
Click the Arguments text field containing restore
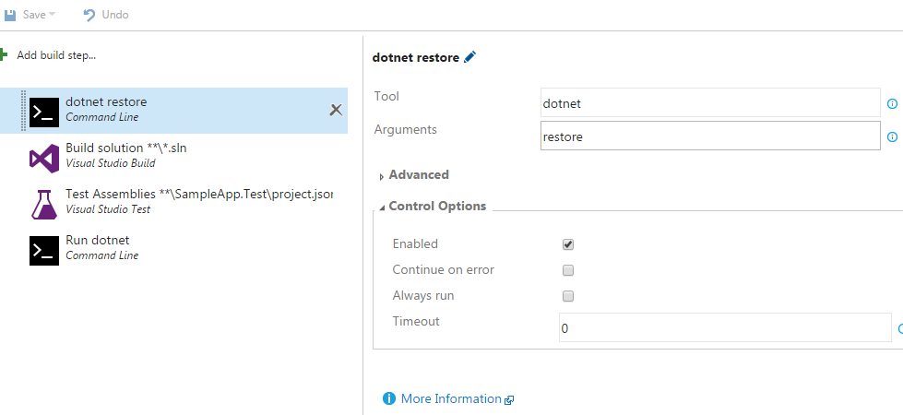[710, 136]
